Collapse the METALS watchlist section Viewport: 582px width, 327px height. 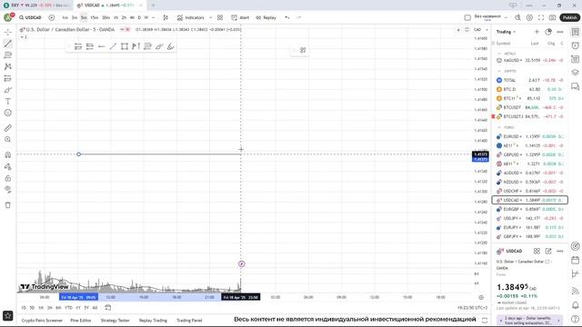point(499,54)
